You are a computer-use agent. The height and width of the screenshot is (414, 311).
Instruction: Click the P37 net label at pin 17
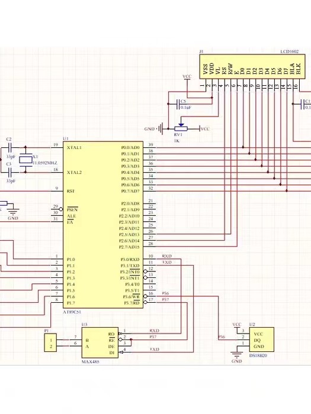(x=165, y=300)
